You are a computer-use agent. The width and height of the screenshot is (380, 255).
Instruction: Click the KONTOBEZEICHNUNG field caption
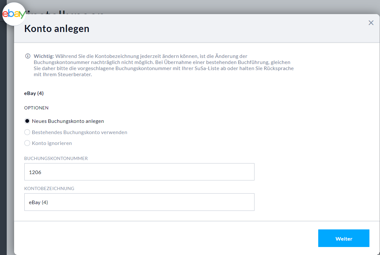point(49,188)
